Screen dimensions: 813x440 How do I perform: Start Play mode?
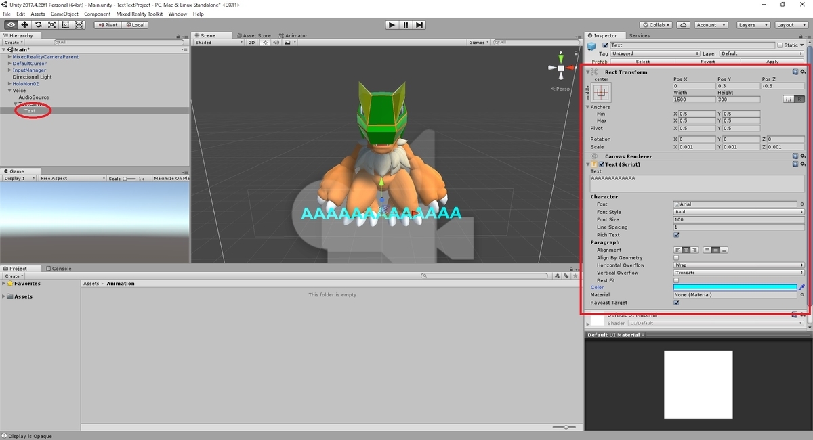pyautogui.click(x=392, y=24)
